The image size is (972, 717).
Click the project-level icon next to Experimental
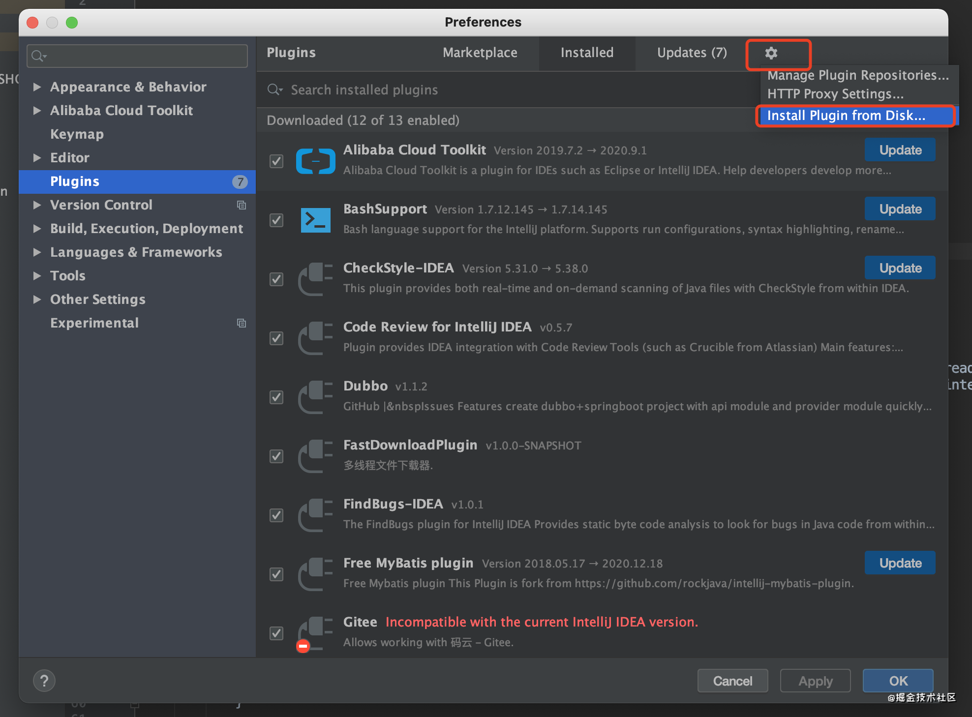[x=241, y=323]
